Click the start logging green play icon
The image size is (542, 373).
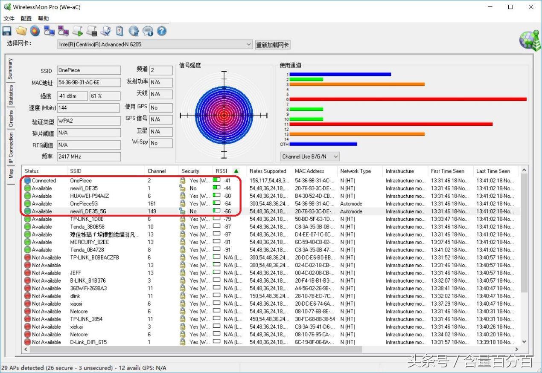coord(77,31)
